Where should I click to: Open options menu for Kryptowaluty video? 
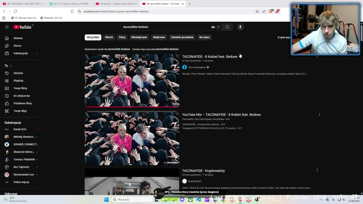point(317,170)
